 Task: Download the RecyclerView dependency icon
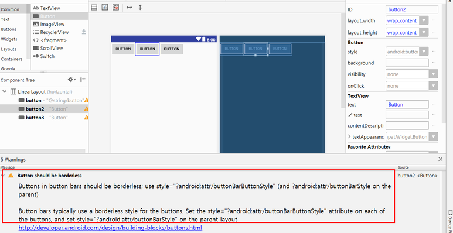tap(84, 32)
